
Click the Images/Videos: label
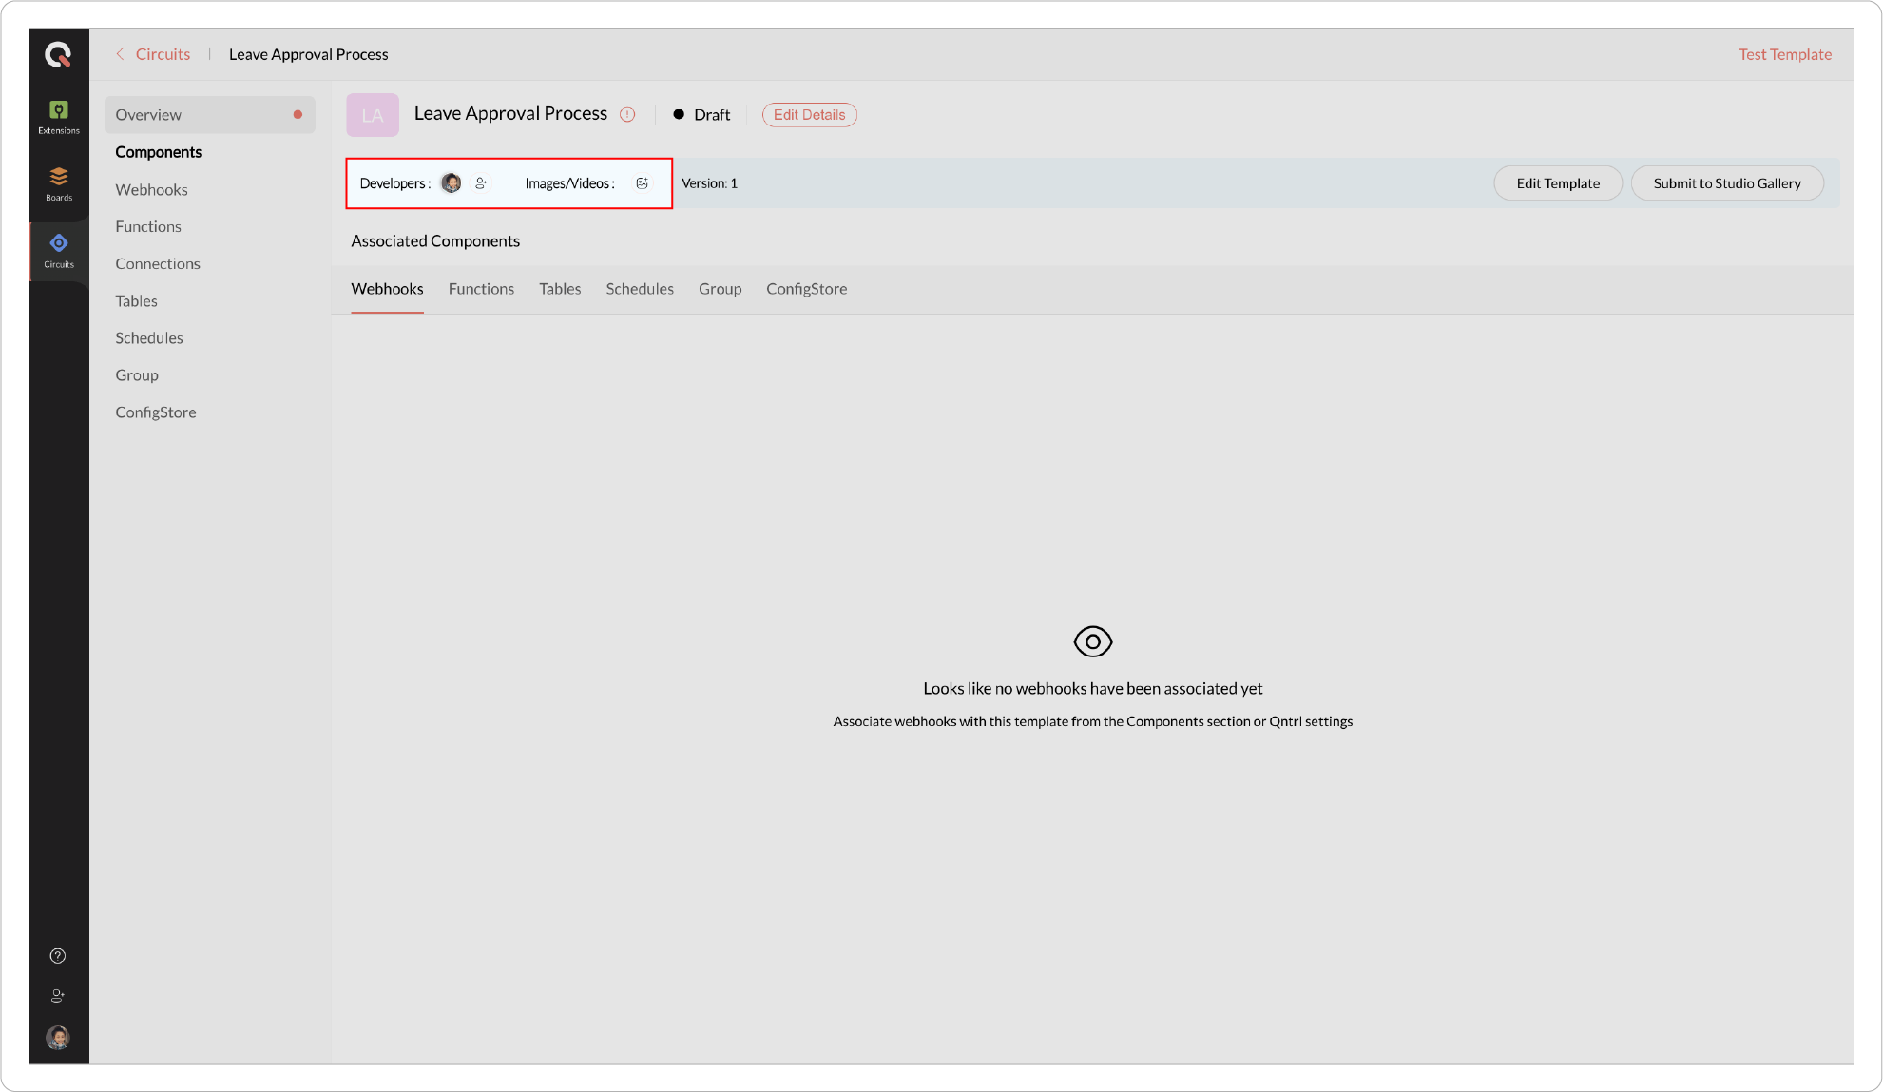click(x=570, y=183)
